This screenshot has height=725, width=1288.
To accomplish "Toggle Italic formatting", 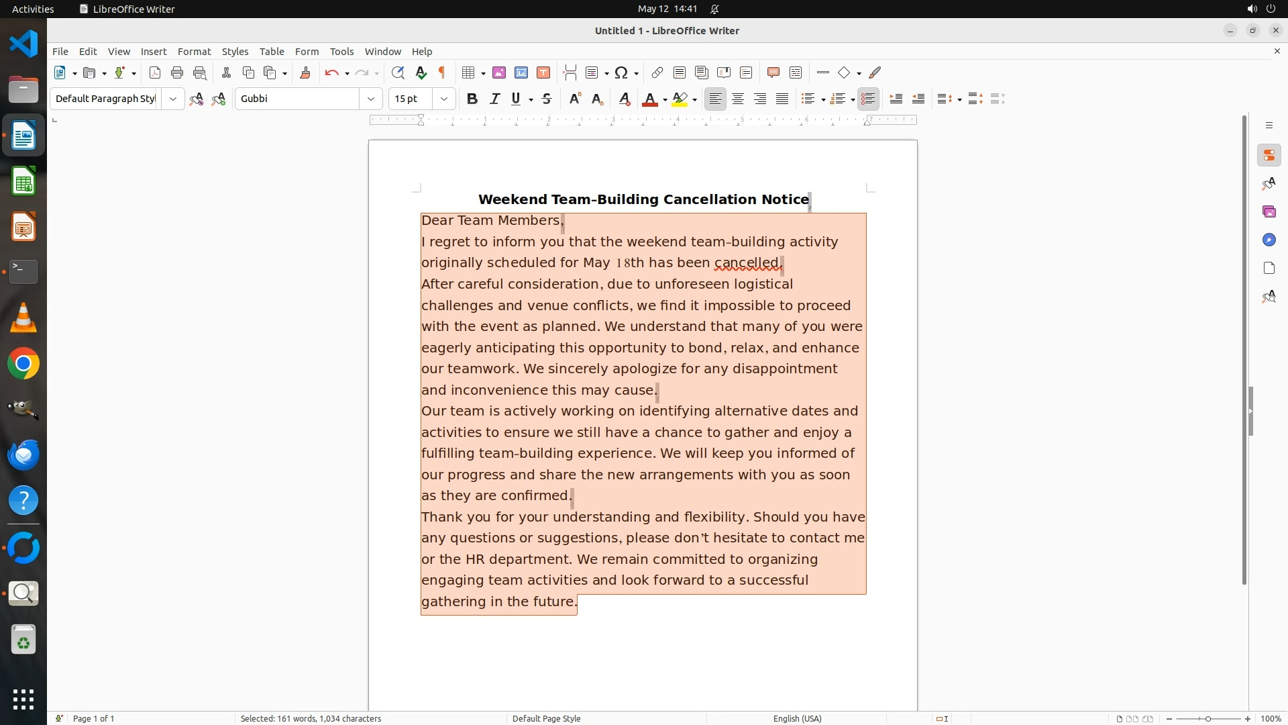I will pos(494,99).
